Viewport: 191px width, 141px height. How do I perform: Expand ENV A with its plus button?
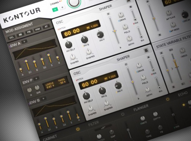coord(24,42)
